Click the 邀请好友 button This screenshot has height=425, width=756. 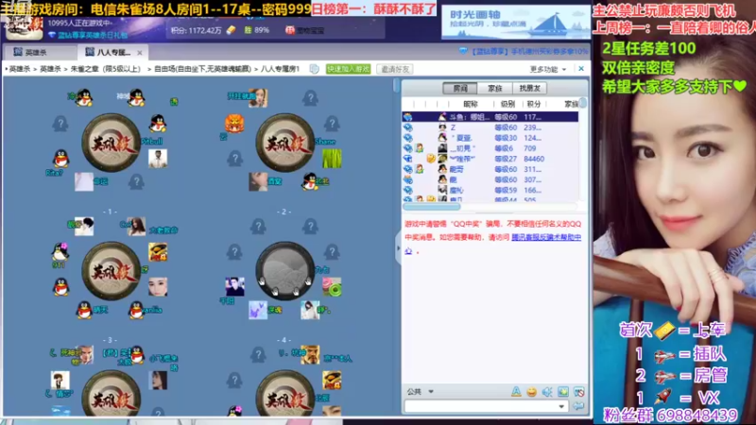tap(395, 69)
